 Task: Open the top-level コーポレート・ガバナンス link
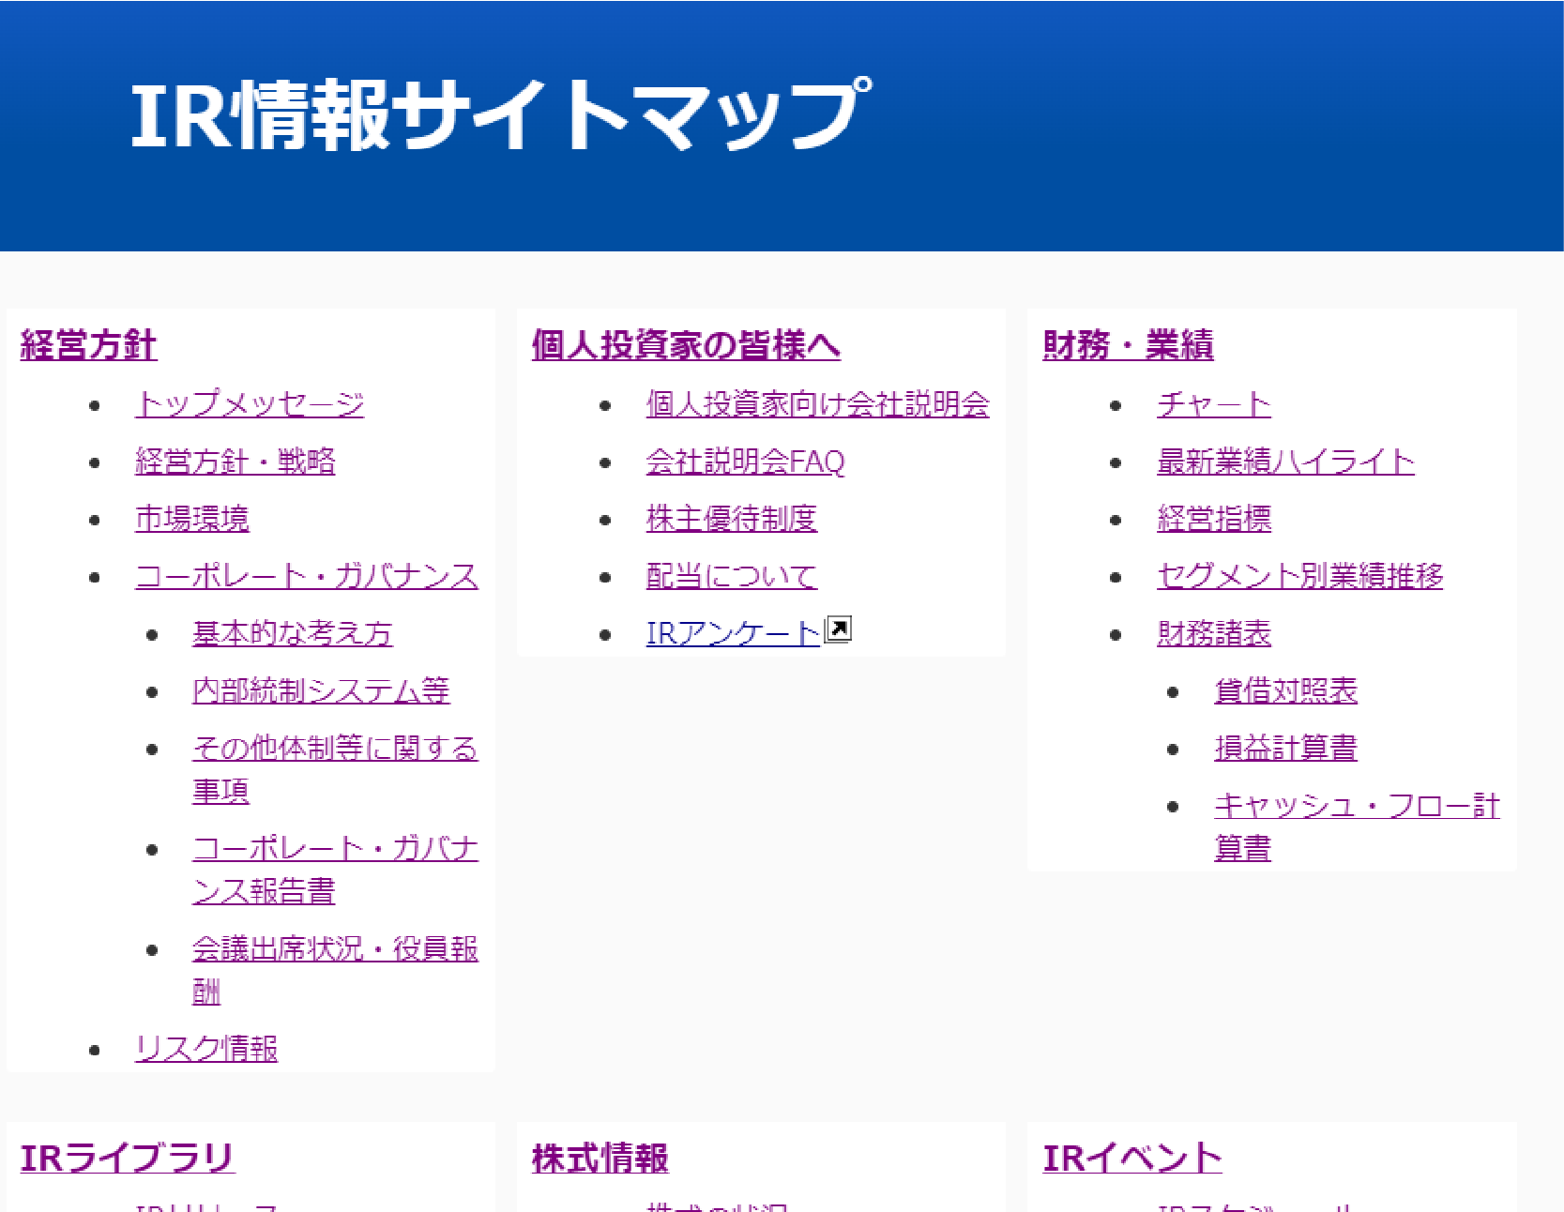pos(307,576)
